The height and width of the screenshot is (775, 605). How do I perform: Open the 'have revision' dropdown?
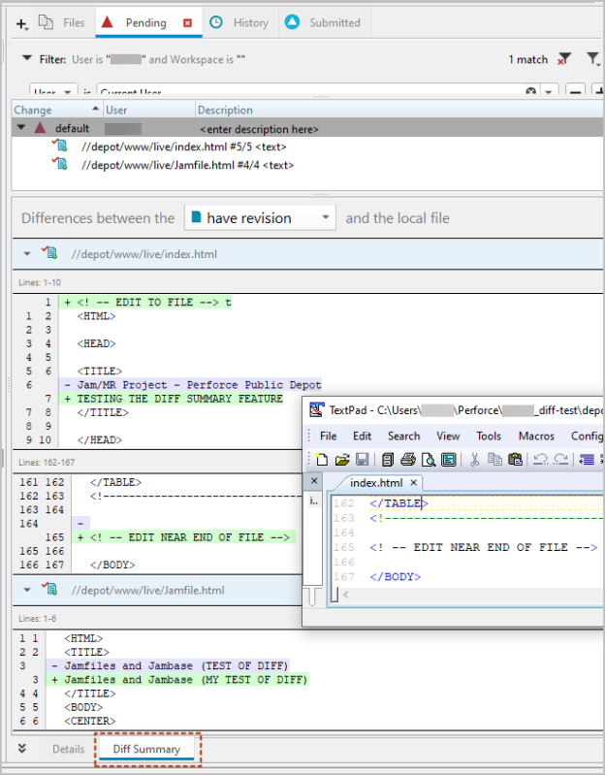325,218
